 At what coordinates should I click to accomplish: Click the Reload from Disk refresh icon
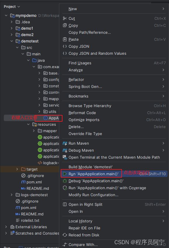[x=65, y=235]
